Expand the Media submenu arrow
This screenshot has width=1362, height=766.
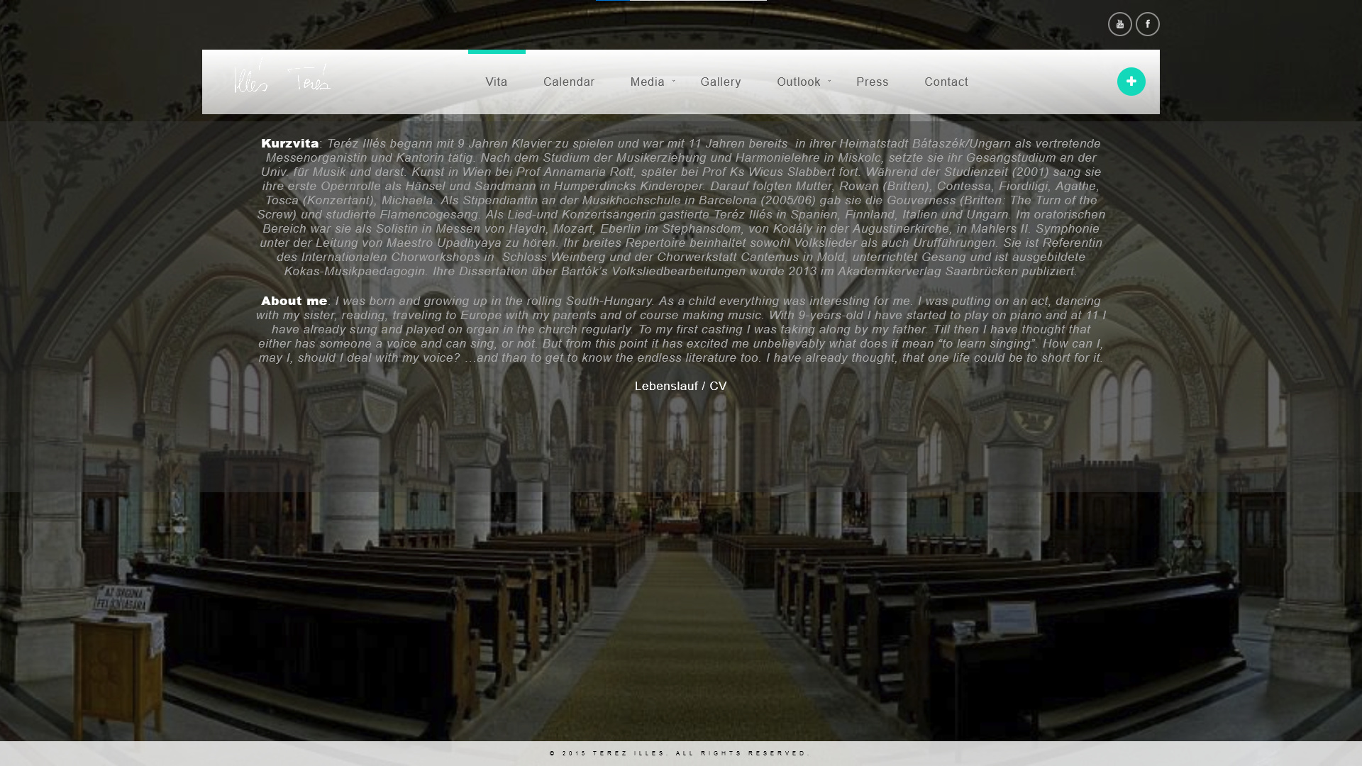(674, 82)
